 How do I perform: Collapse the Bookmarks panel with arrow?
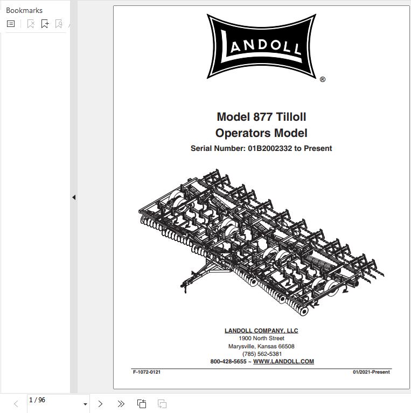pos(74,197)
